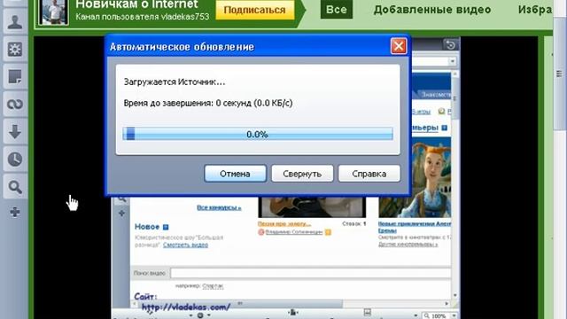Open the notes icon in left sidebar
The height and width of the screenshot is (319, 567).
pyautogui.click(x=15, y=77)
